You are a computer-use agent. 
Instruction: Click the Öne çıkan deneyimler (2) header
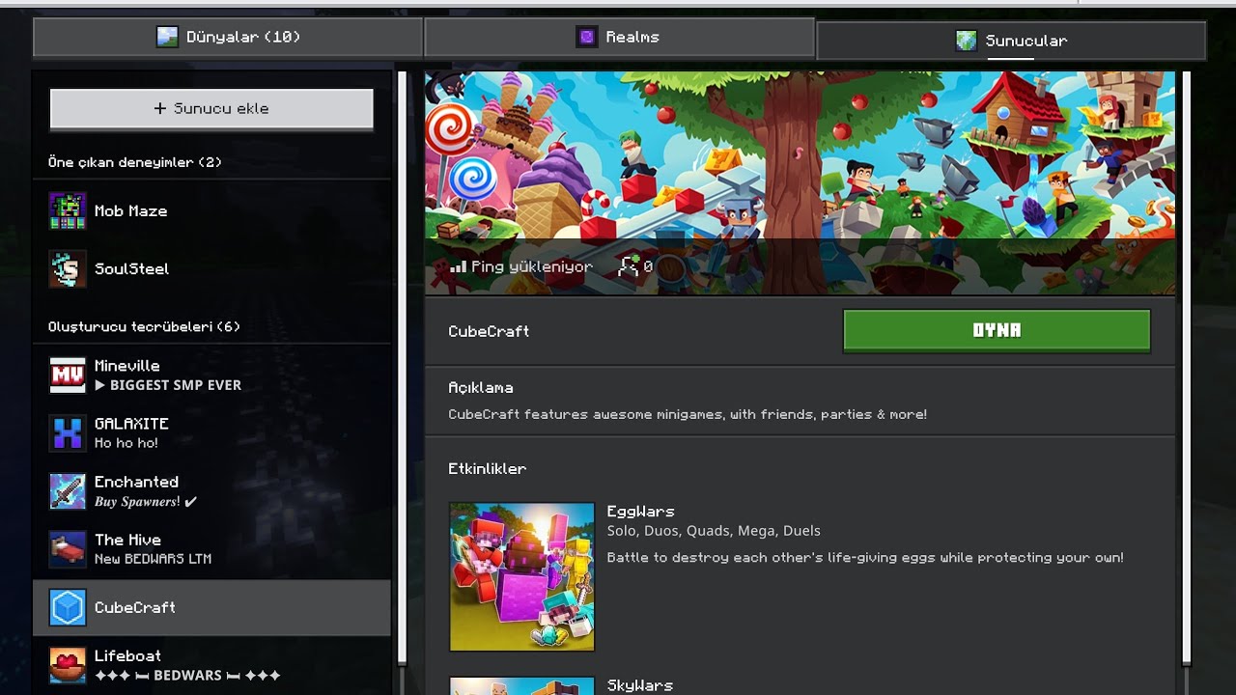click(135, 162)
